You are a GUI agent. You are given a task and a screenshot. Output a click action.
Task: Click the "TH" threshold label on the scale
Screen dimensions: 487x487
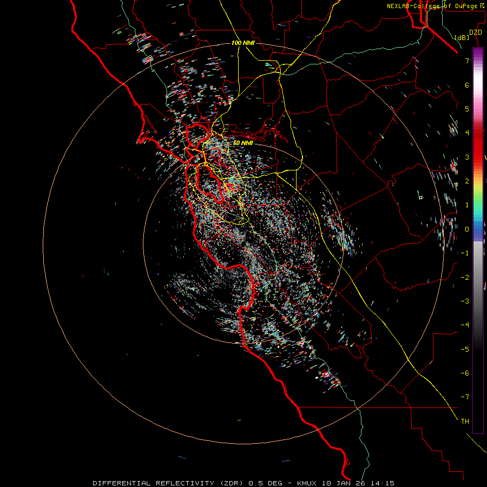point(465,421)
